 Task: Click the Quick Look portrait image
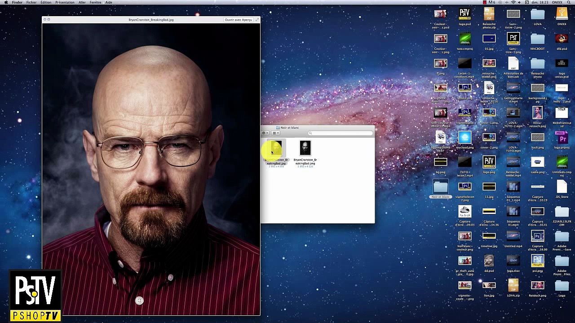click(151, 169)
